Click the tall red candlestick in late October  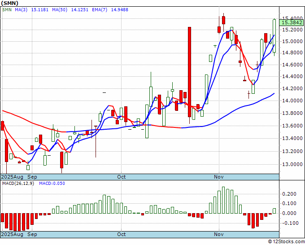tap(189, 72)
